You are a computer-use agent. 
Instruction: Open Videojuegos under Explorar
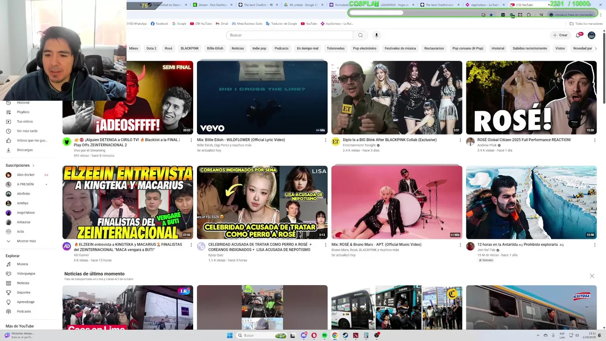[26, 274]
